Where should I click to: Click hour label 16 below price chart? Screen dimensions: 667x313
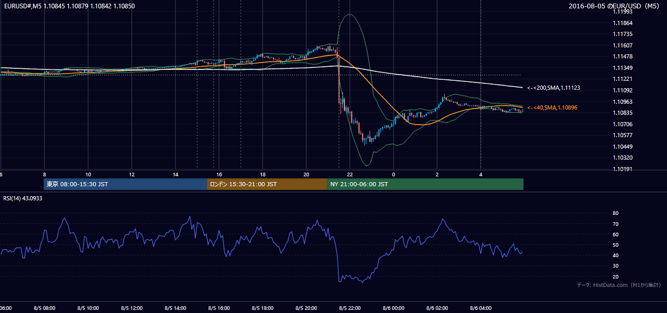click(x=219, y=174)
